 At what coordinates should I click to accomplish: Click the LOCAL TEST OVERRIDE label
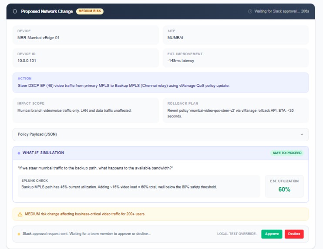pos(237,234)
